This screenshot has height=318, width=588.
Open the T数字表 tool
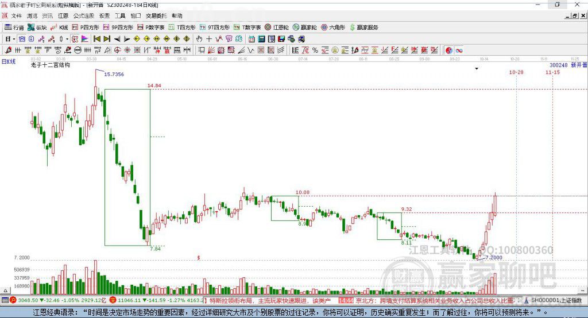point(247,28)
